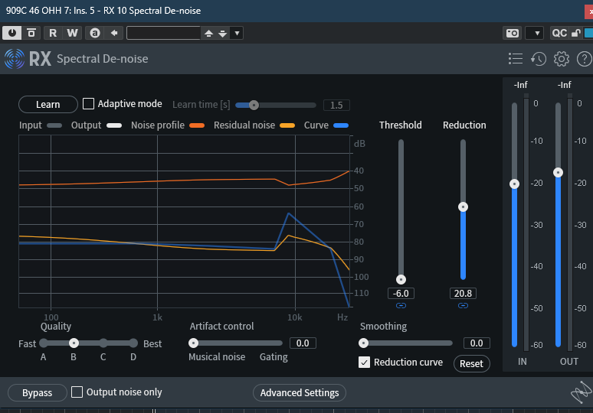Screen dimensions: 593x413
Task: Open plugin settings gear icon
Action: coord(562,59)
